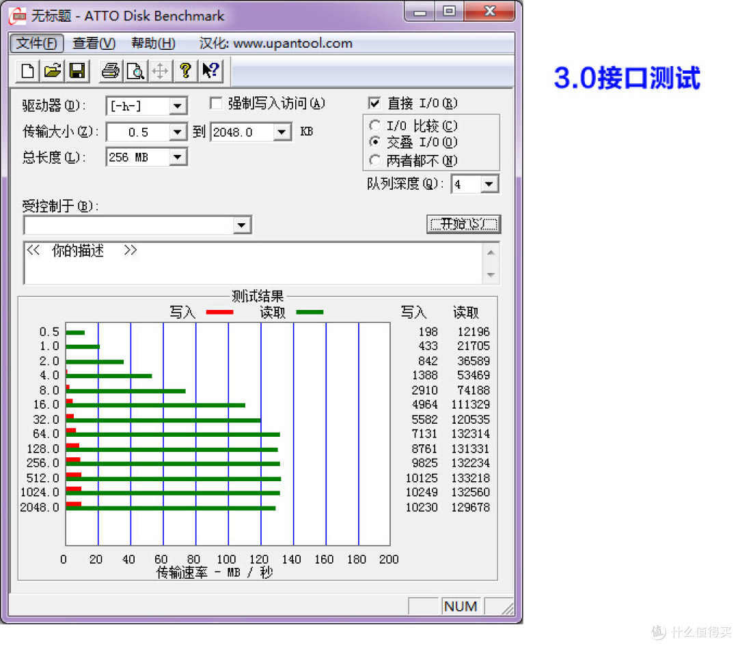Screen dimensions: 738x647
Task: Select the I/O 比较 radio button
Action: (x=374, y=126)
